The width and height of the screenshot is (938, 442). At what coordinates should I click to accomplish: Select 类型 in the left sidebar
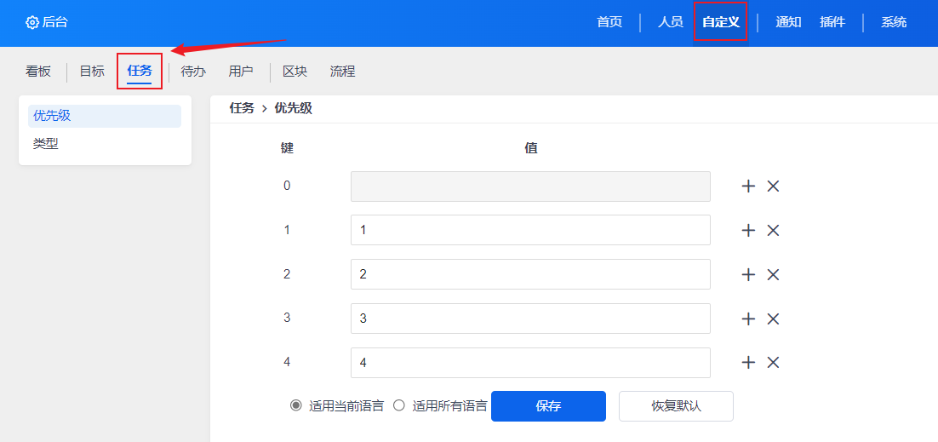[x=46, y=144]
